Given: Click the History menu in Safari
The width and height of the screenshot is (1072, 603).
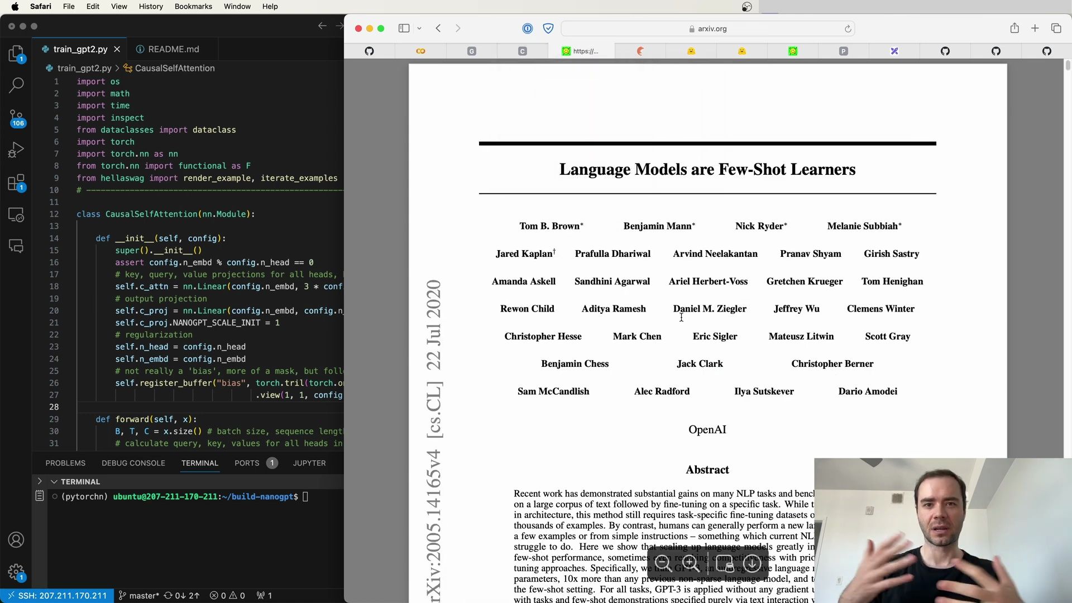Looking at the screenshot, I should 151,6.
